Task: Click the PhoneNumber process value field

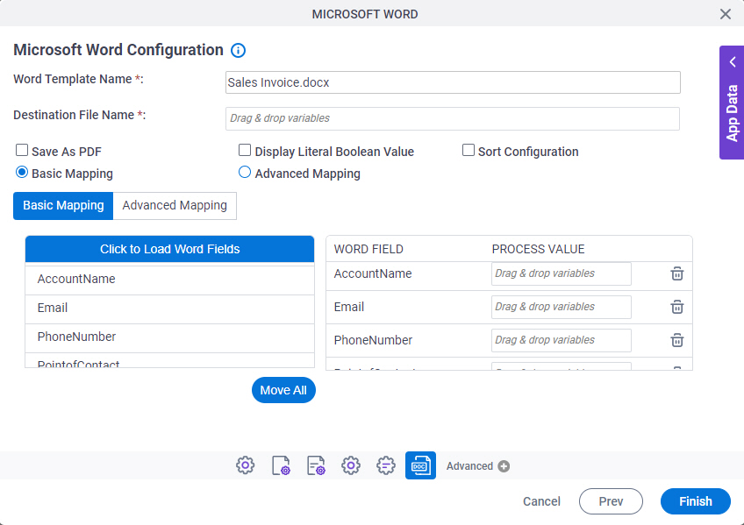Action: (x=562, y=340)
